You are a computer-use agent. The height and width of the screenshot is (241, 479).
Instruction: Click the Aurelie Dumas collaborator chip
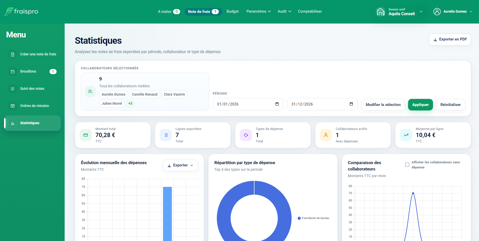click(113, 95)
